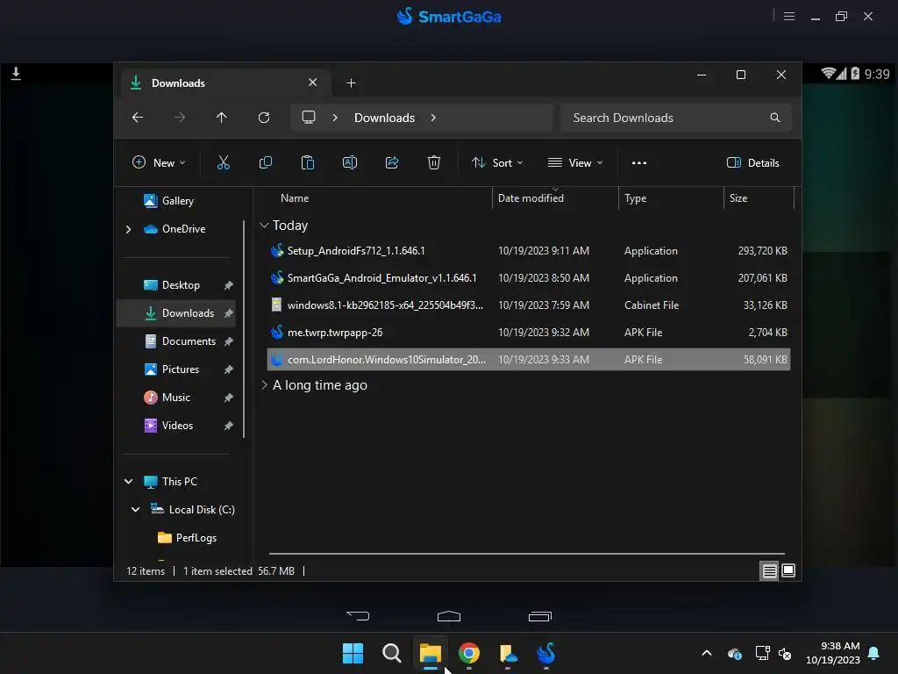Click the Paste clipboard icon

[308, 162]
